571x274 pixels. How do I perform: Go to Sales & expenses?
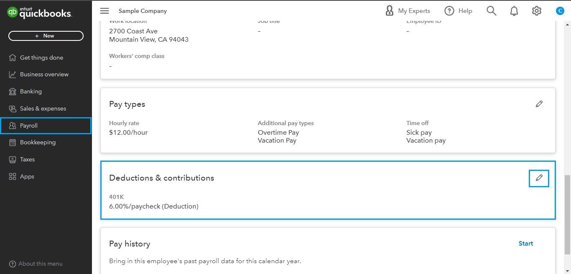12,108
